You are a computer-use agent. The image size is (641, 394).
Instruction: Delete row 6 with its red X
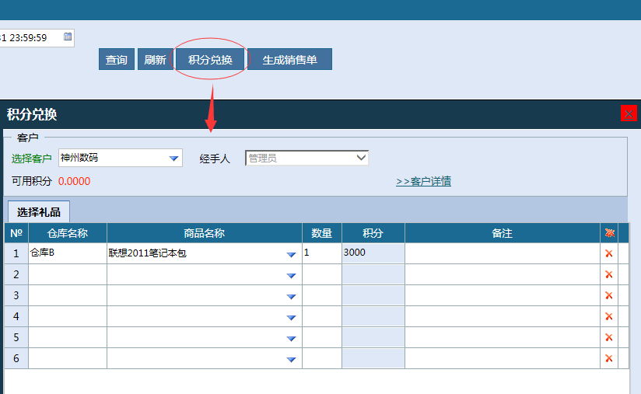click(x=608, y=358)
